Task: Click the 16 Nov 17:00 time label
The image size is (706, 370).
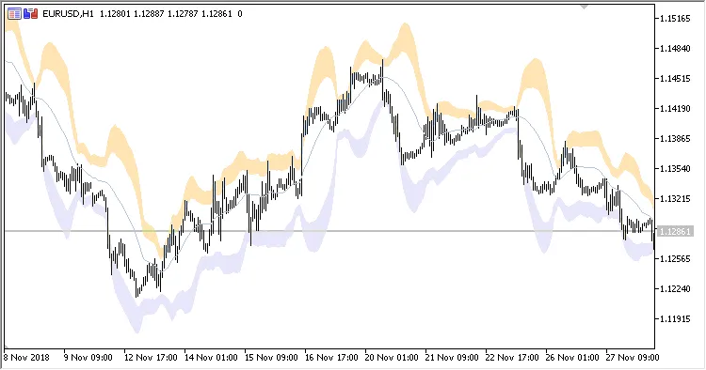Action: [331, 358]
